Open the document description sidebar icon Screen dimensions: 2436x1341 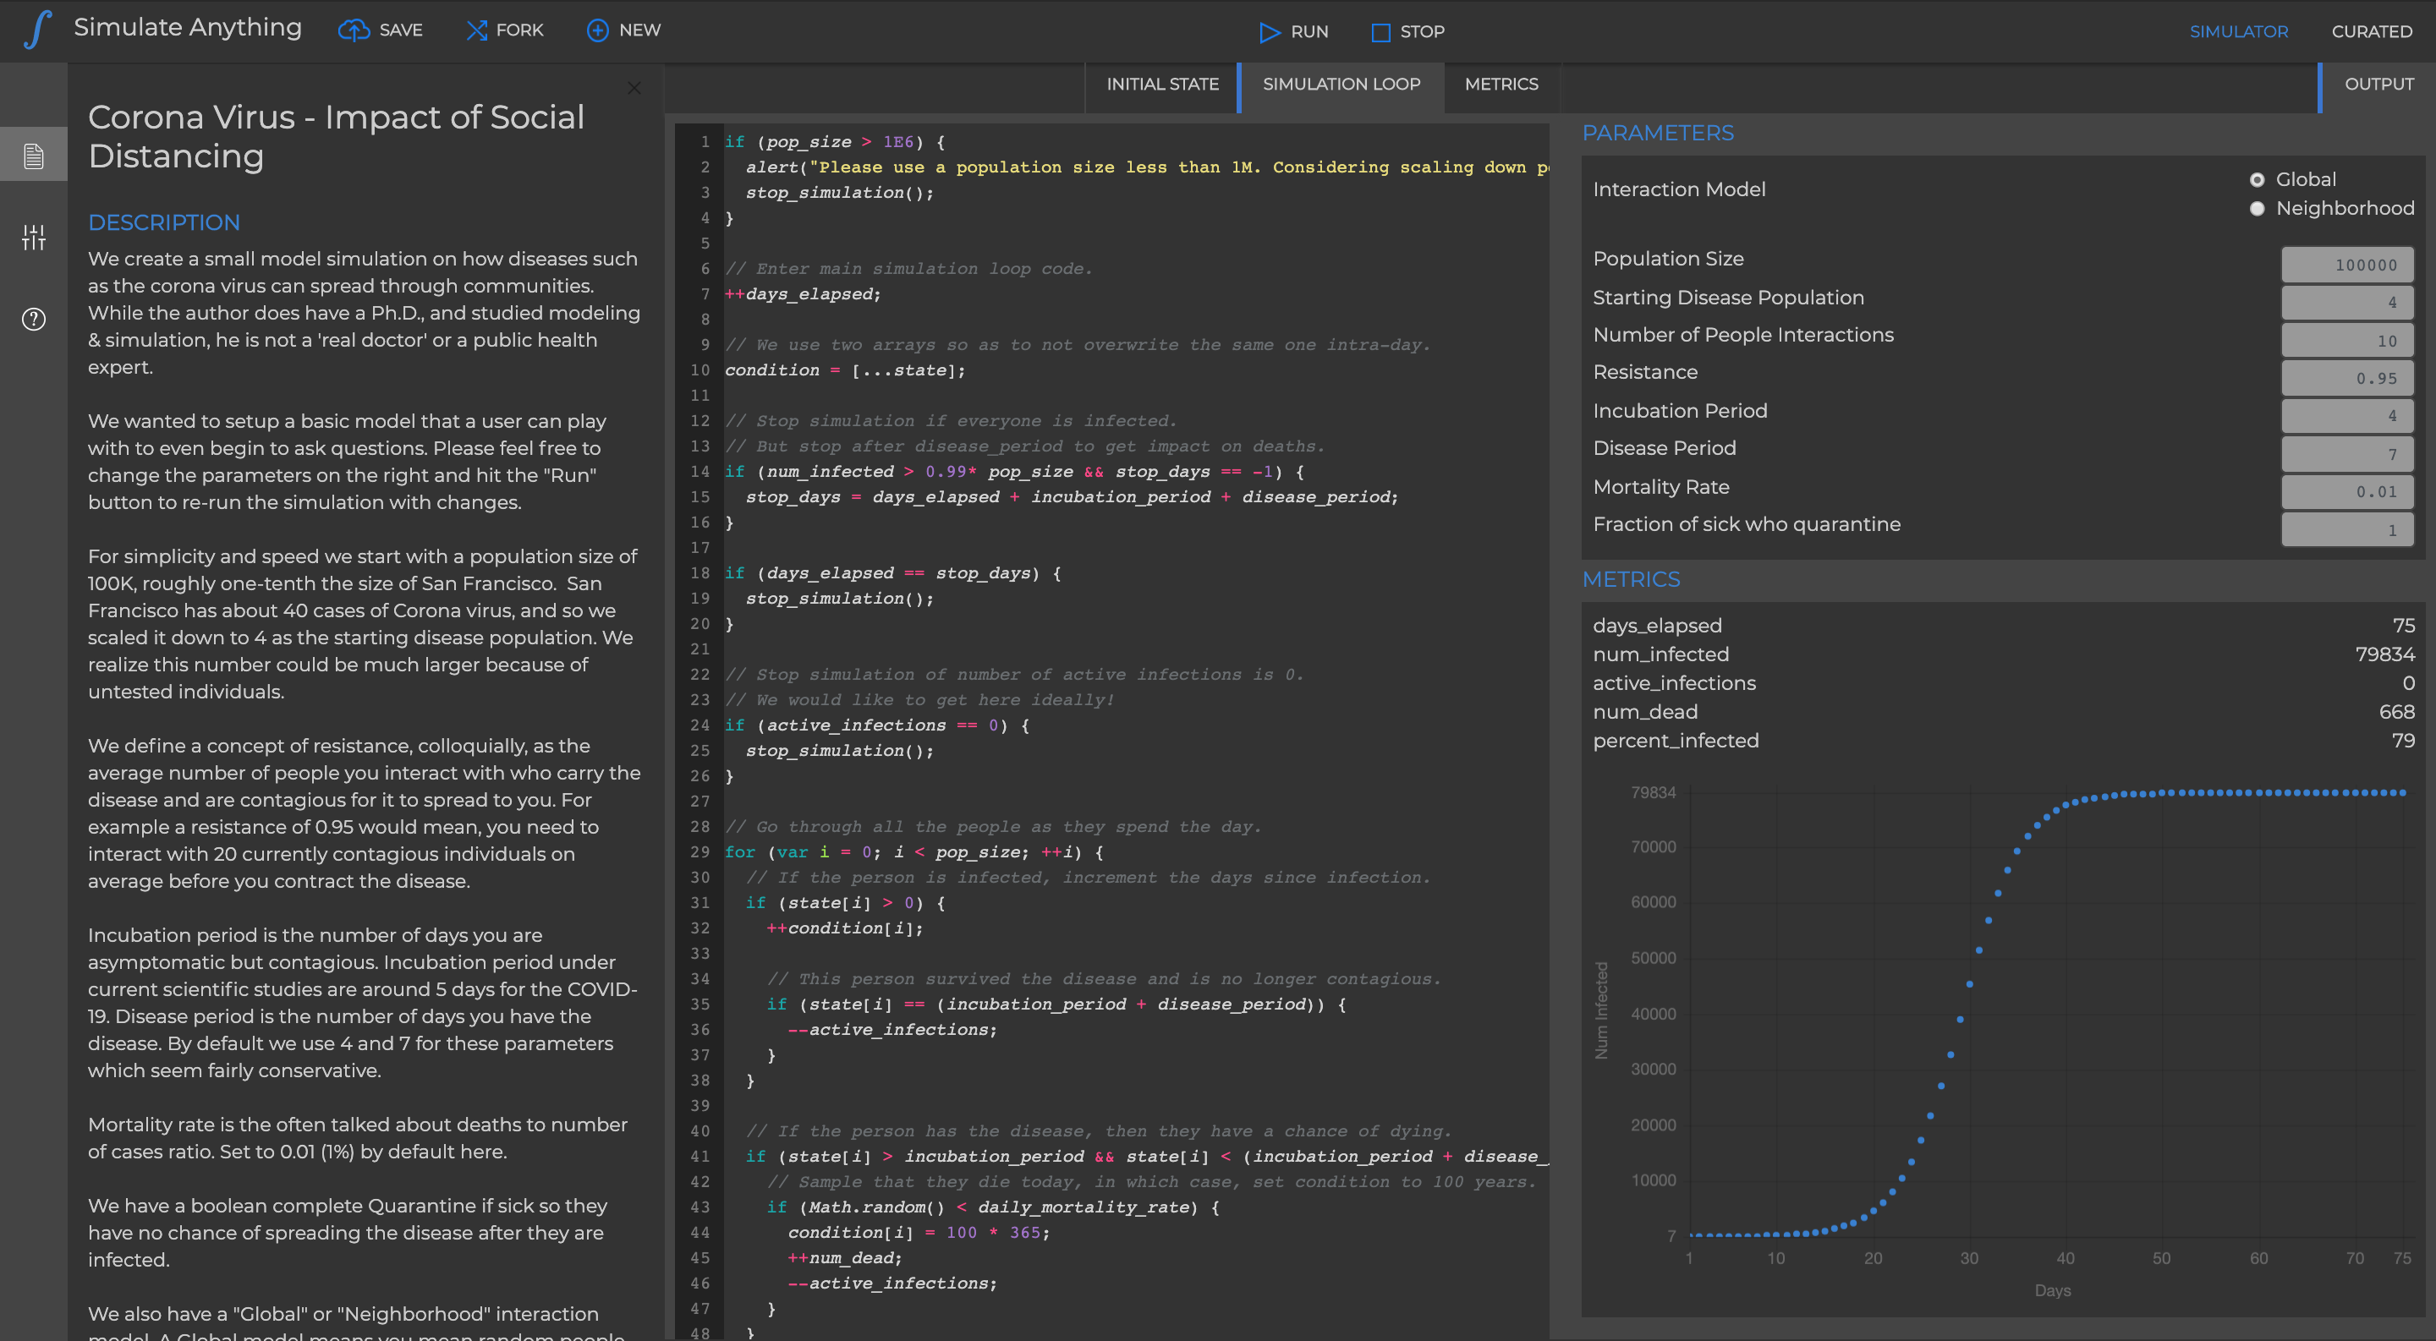point(34,155)
